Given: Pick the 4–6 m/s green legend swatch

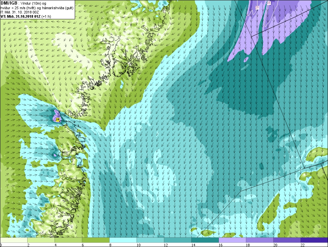Looking at the screenshot, I should click(69, 240).
